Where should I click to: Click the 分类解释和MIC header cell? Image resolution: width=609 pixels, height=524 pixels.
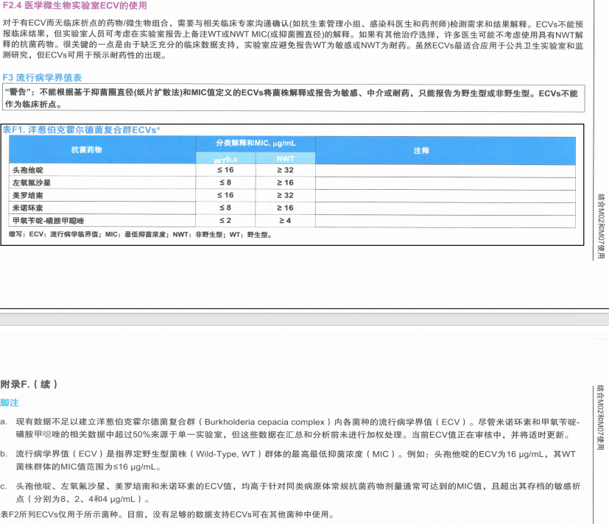point(255,145)
